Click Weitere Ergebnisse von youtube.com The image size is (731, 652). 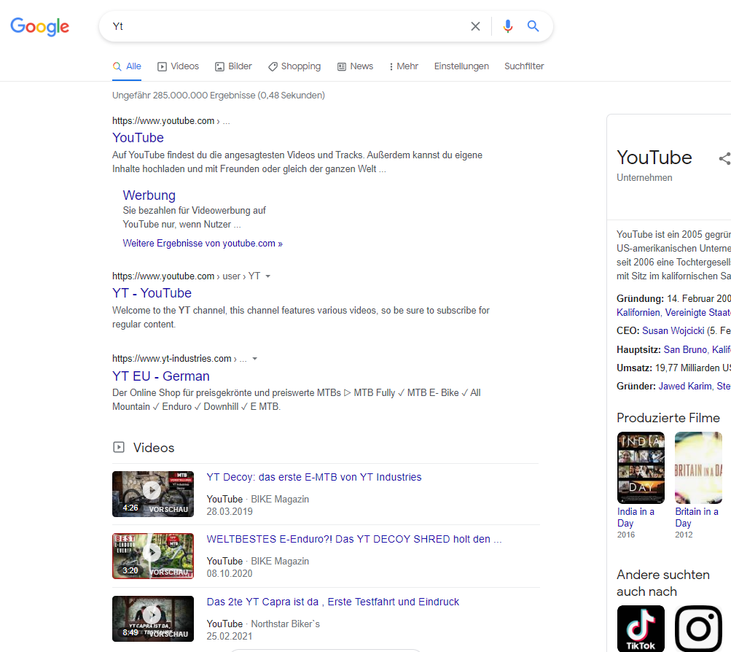pyautogui.click(x=202, y=243)
